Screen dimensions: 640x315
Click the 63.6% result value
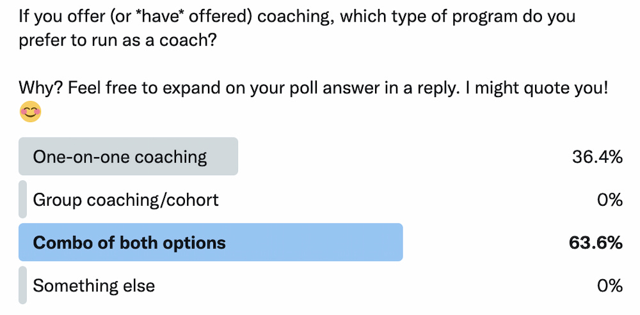coord(595,243)
